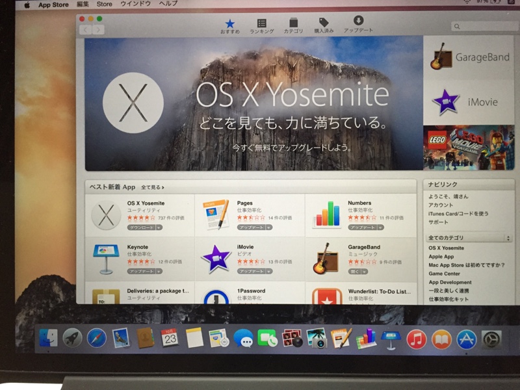The width and height of the screenshot is (520, 390).
Task: Open the Notes icon in the Dock
Action: pos(194,338)
